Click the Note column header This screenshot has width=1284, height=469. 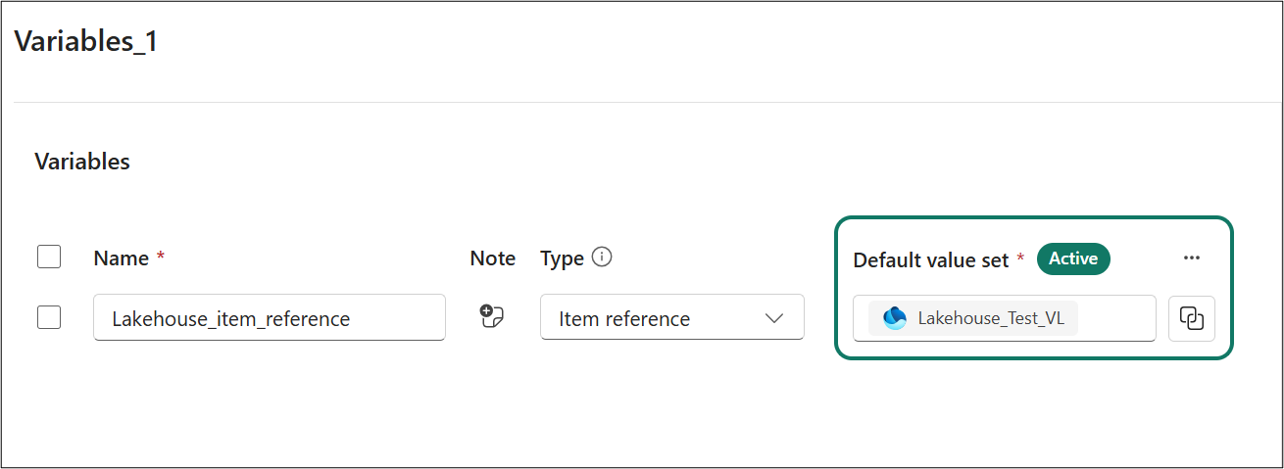click(x=493, y=258)
